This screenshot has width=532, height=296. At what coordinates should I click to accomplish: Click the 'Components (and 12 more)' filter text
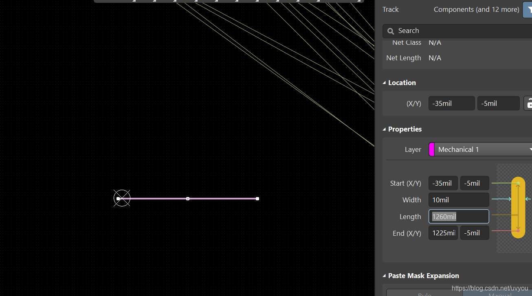(x=476, y=9)
